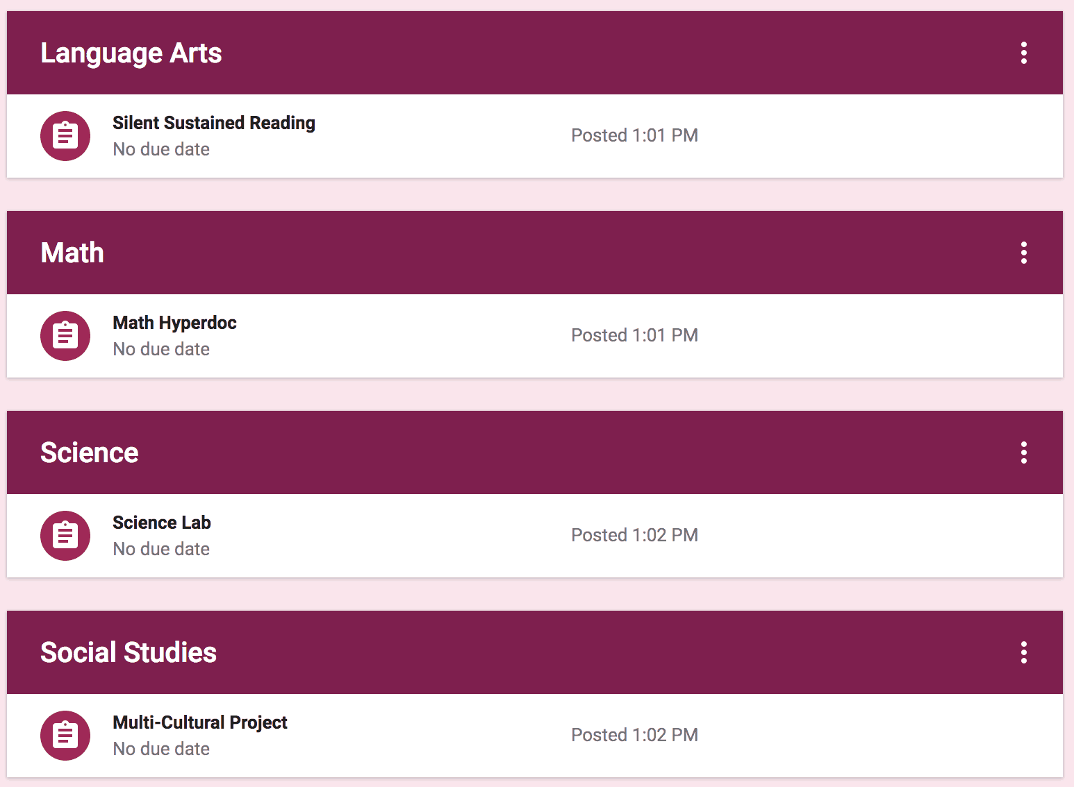1074x787 pixels.
Task: Click the Silent Sustained Reading assignment icon
Action: click(x=65, y=136)
